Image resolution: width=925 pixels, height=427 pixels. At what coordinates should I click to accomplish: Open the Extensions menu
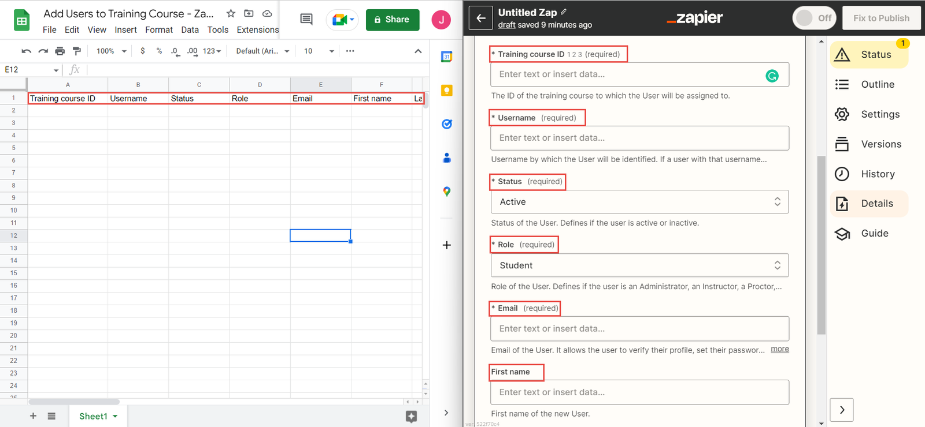point(257,30)
